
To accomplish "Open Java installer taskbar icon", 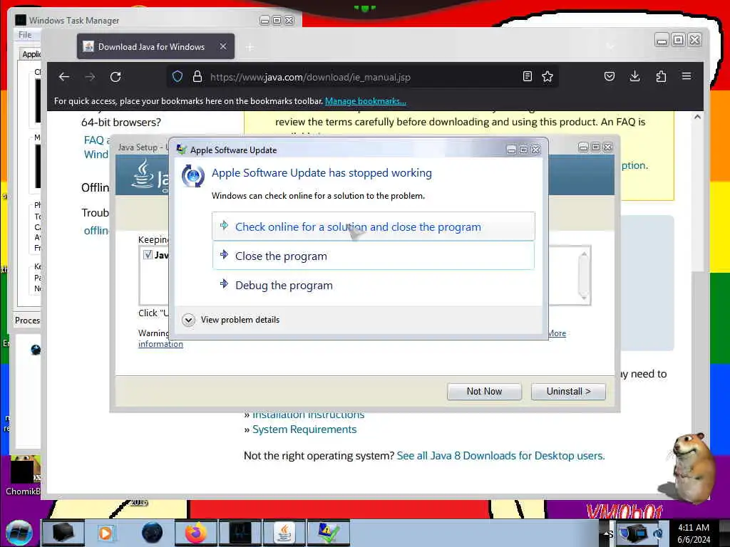I will (x=284, y=533).
